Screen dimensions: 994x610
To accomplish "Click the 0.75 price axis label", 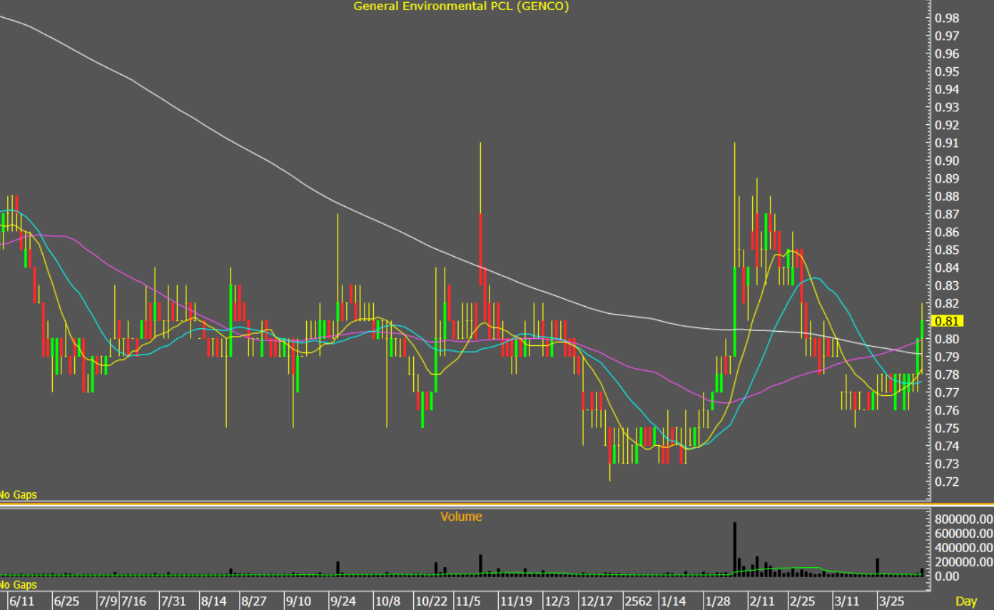I will [x=946, y=428].
